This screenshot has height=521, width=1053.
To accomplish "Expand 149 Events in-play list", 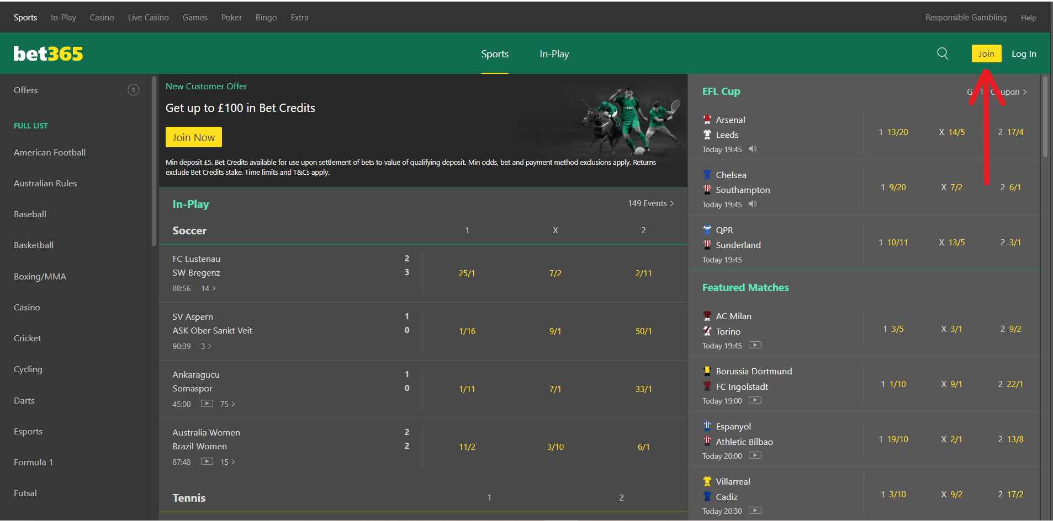I will pyautogui.click(x=650, y=203).
